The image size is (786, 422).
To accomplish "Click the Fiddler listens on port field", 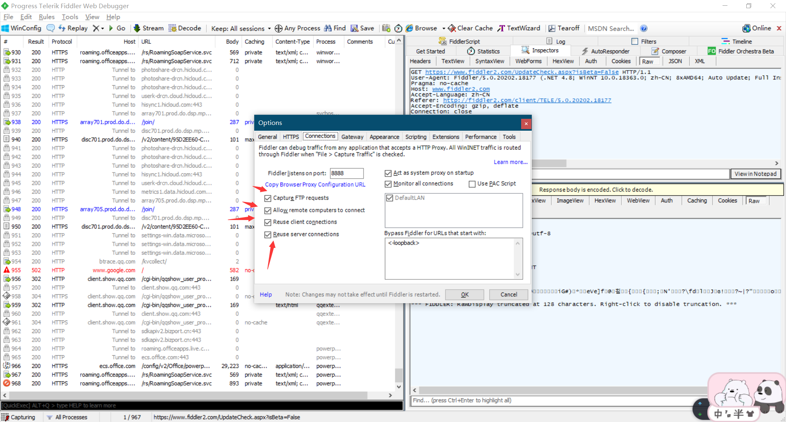I will tap(346, 173).
